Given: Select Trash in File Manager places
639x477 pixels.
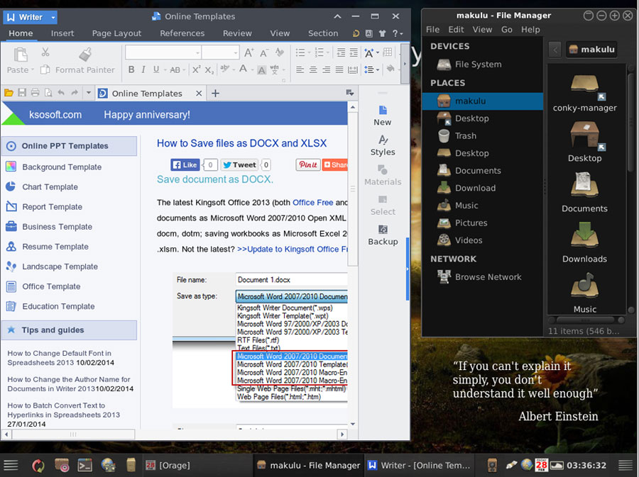Looking at the screenshot, I should 482,136.
